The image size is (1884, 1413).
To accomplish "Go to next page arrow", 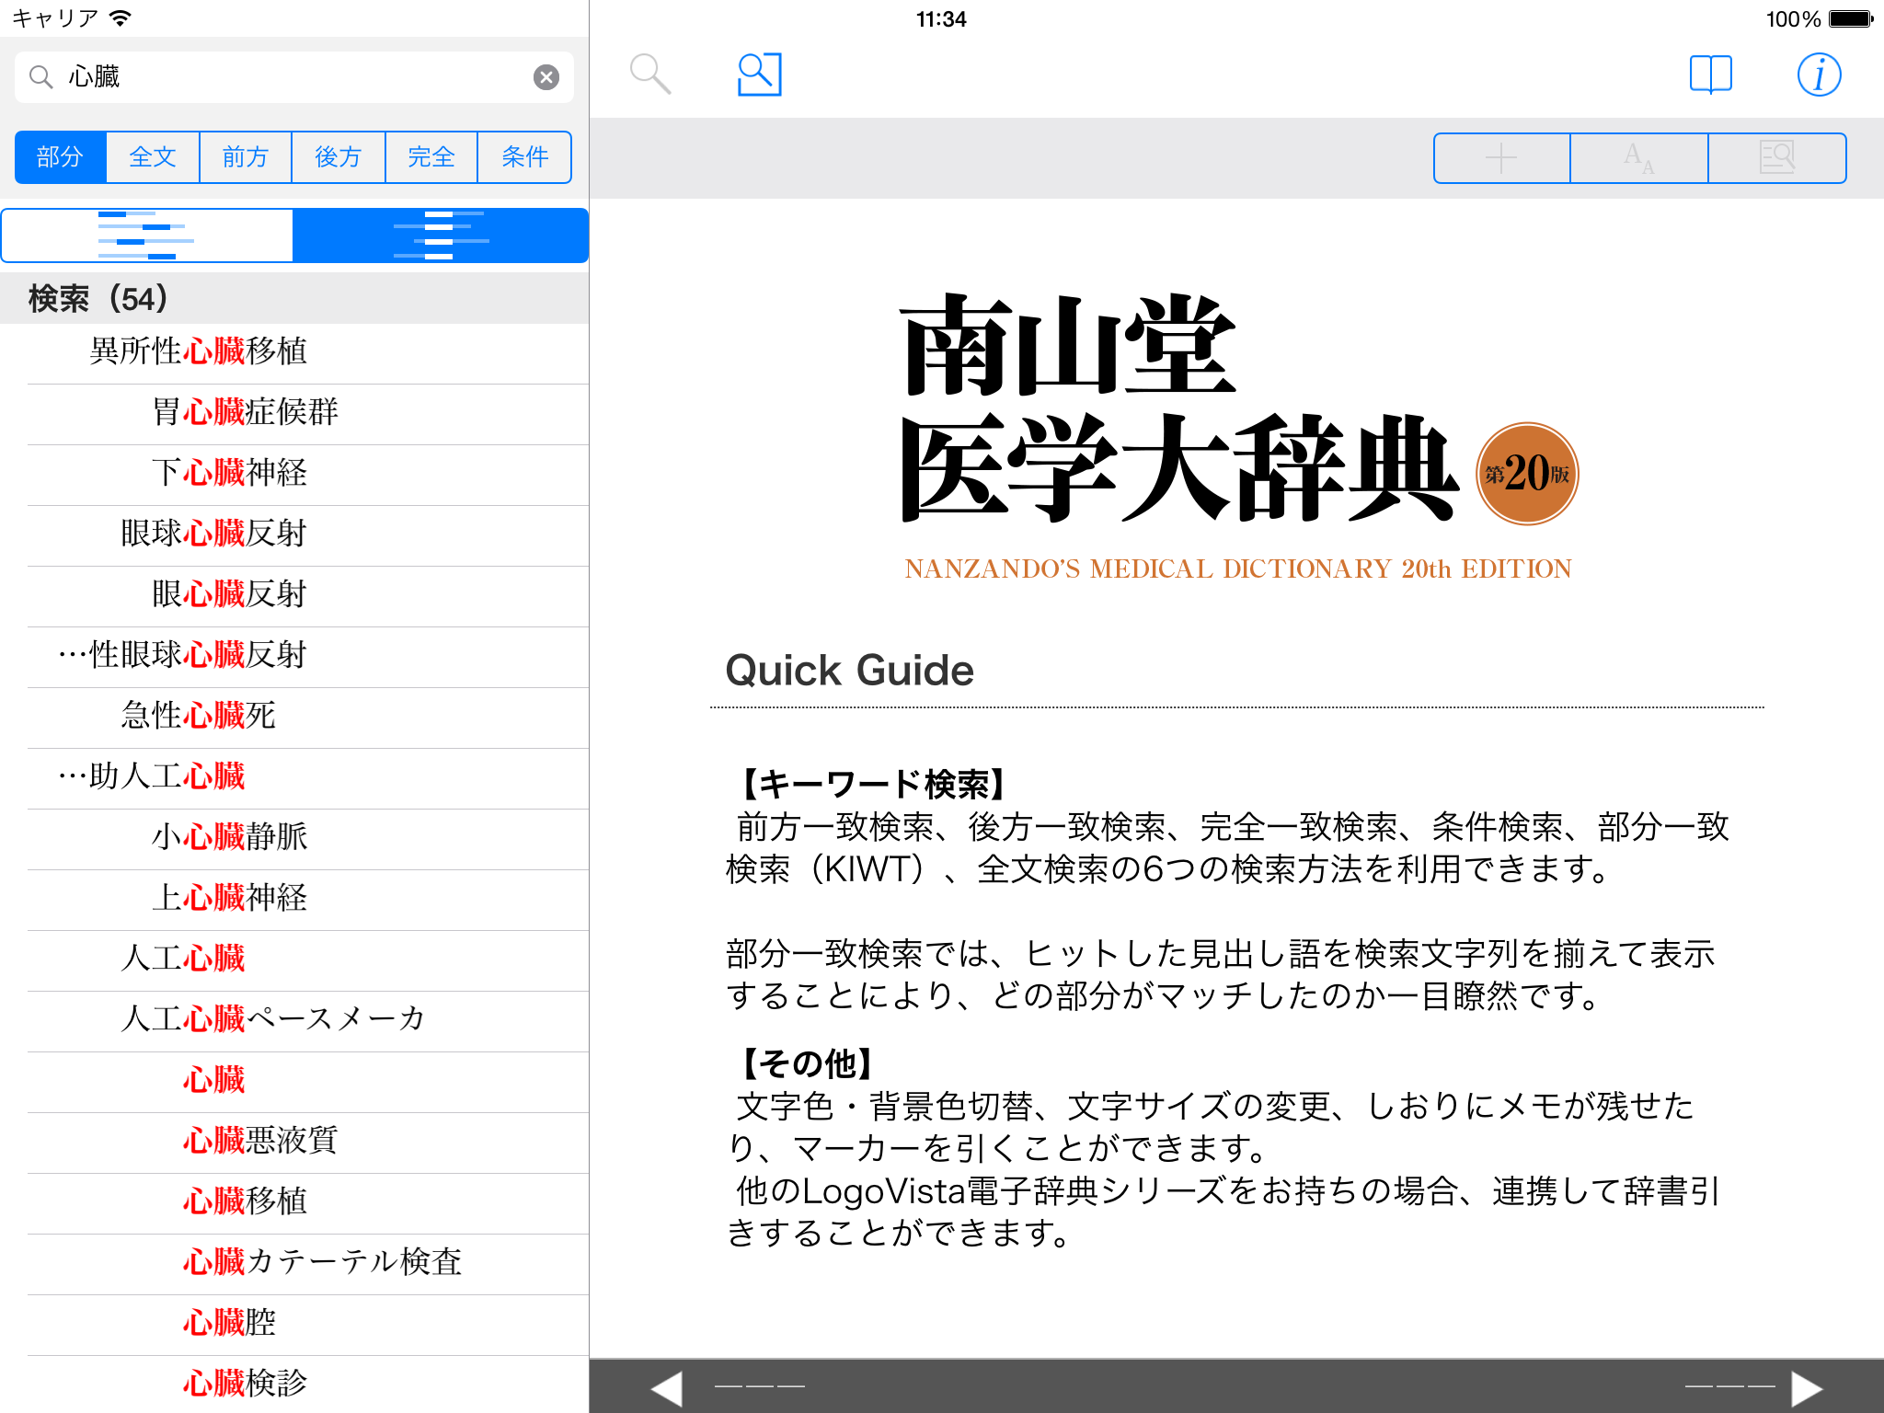I will 1807,1387.
